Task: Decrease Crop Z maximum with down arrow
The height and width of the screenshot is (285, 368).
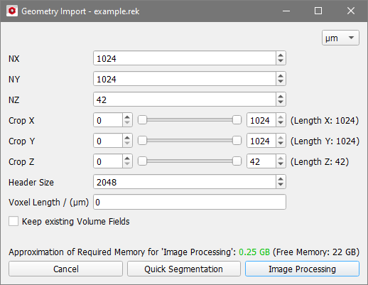Action: (281, 164)
